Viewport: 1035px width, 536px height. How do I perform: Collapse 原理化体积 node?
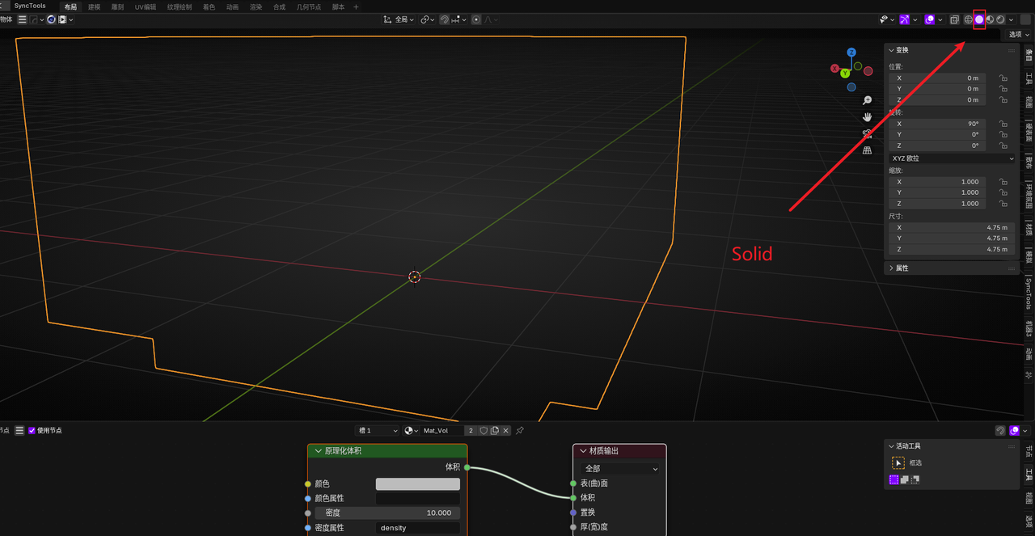[318, 451]
